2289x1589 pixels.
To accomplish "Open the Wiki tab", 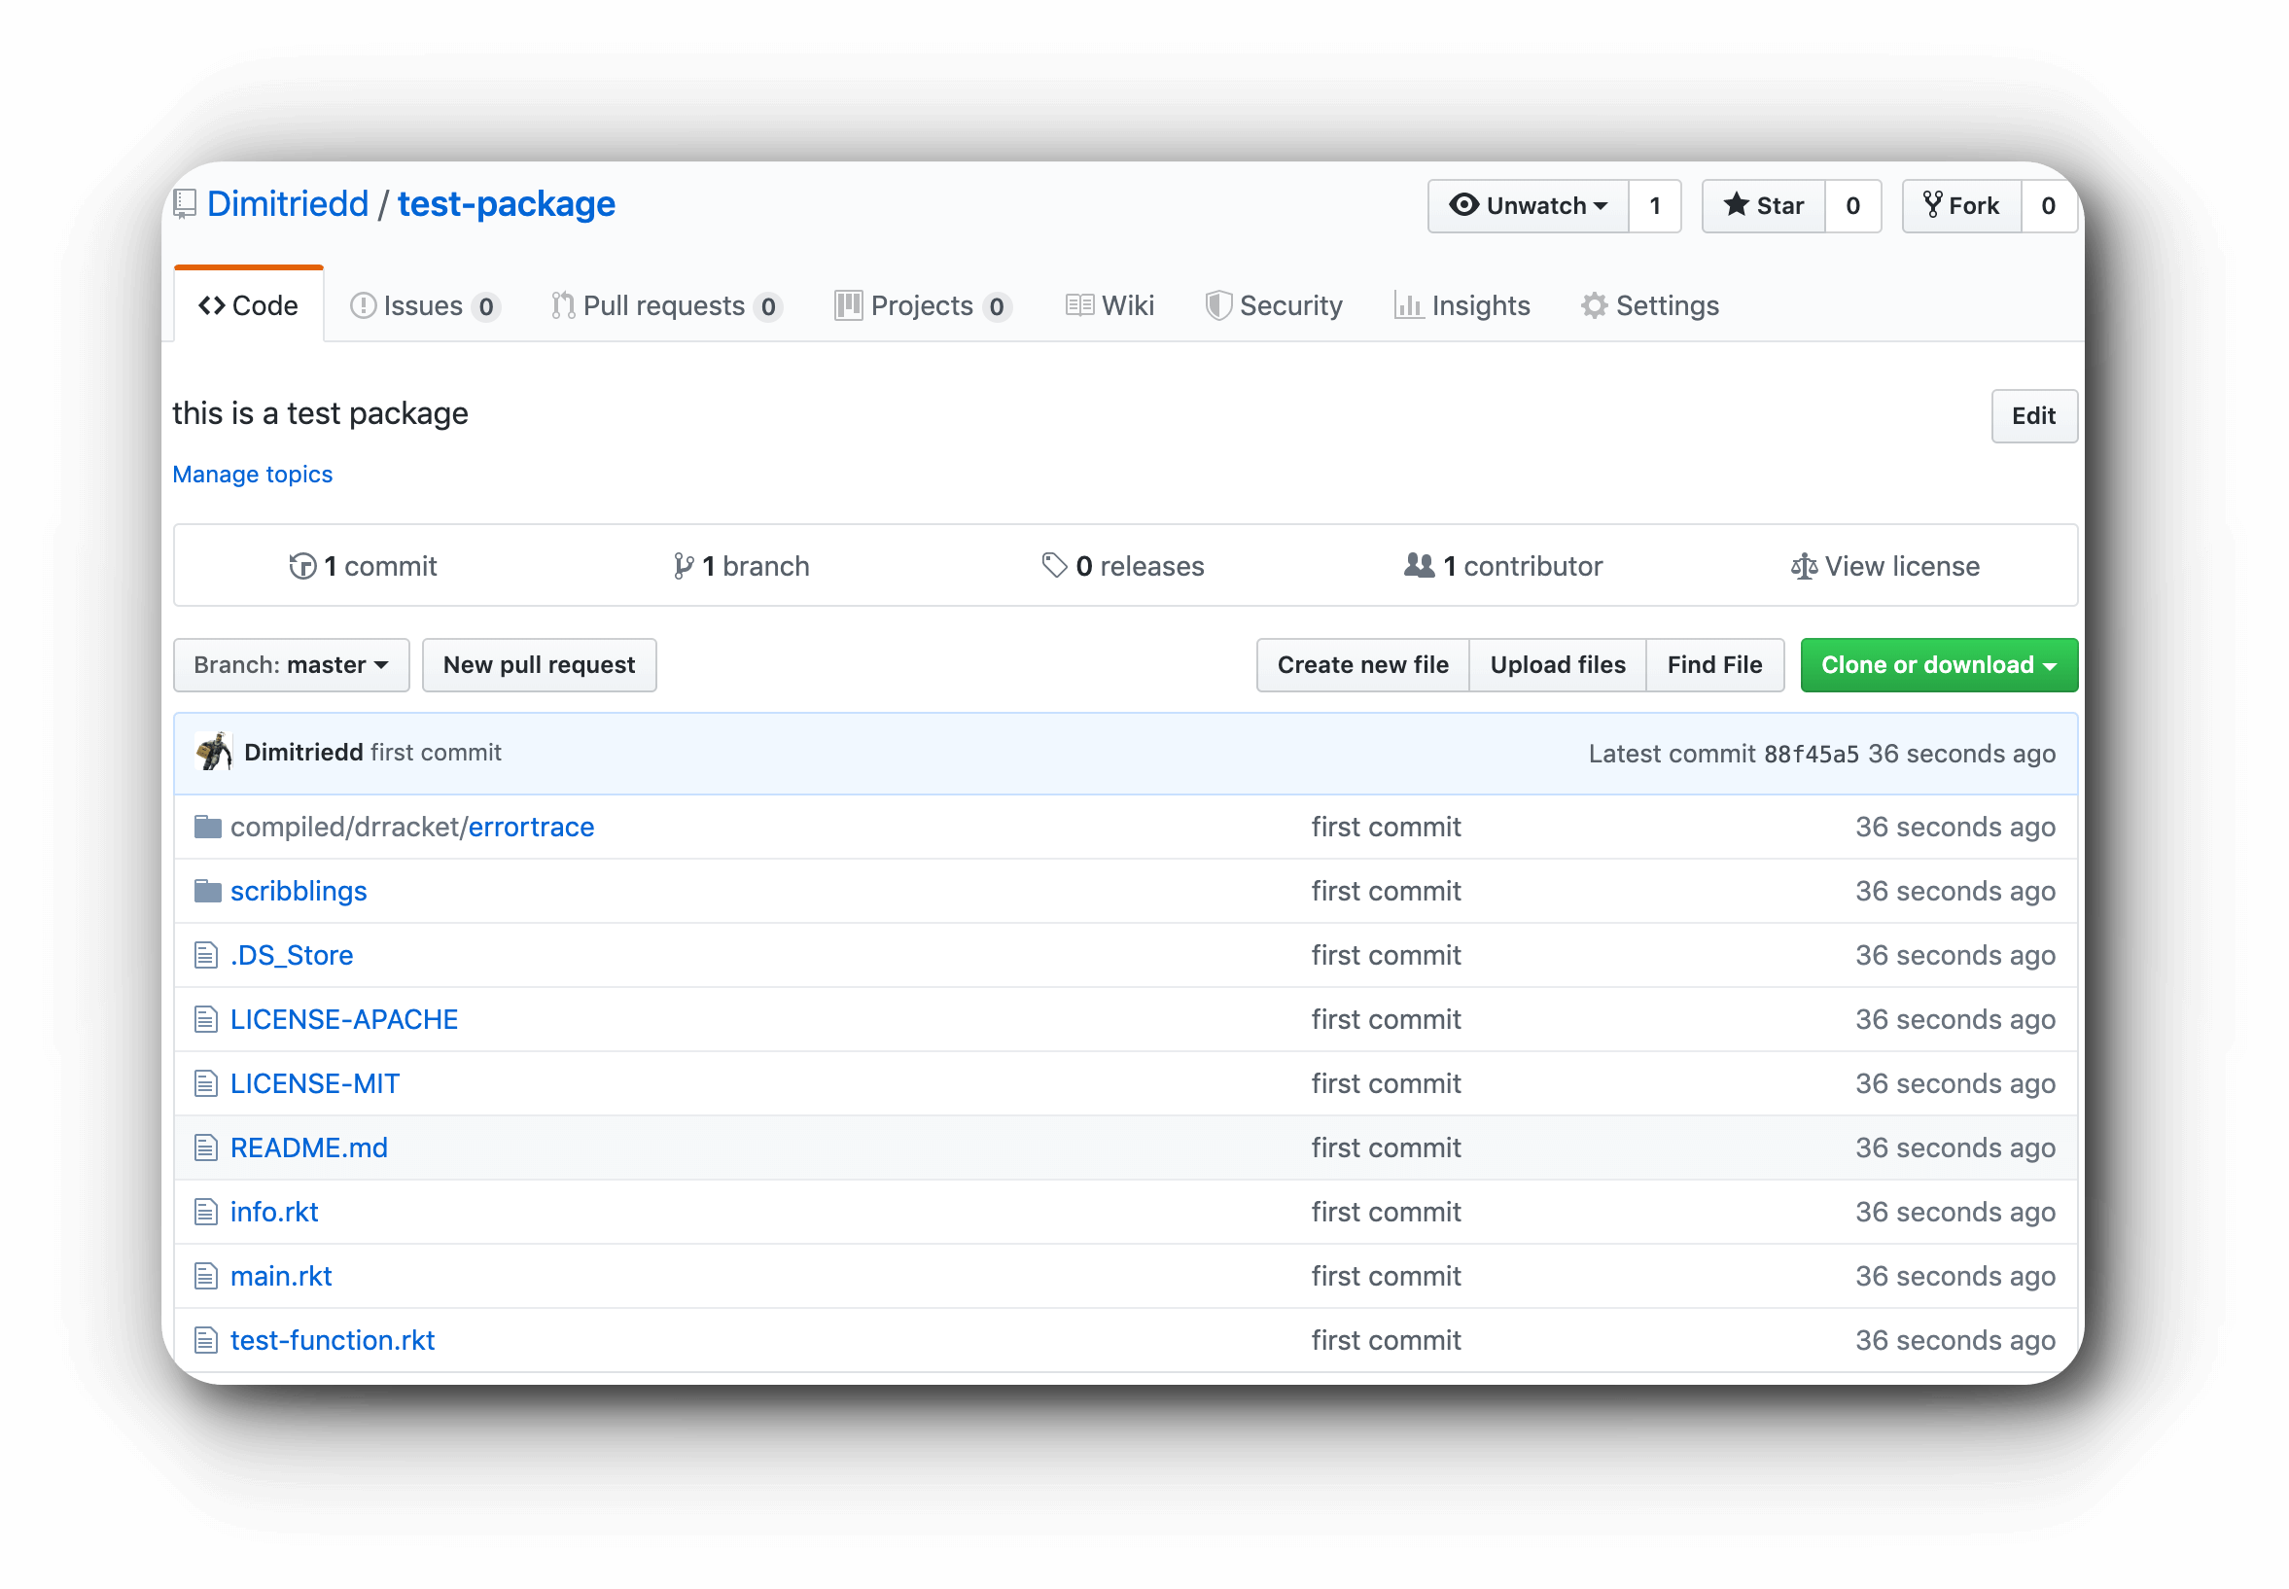I will [1109, 305].
